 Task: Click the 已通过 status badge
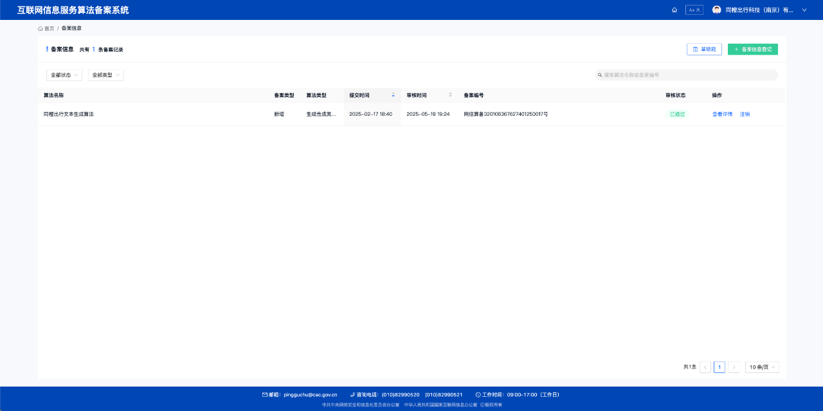677,114
